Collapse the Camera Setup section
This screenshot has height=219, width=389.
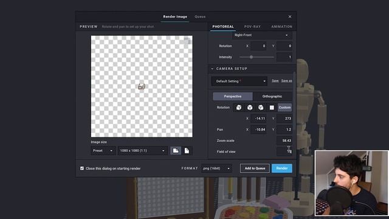[212, 69]
